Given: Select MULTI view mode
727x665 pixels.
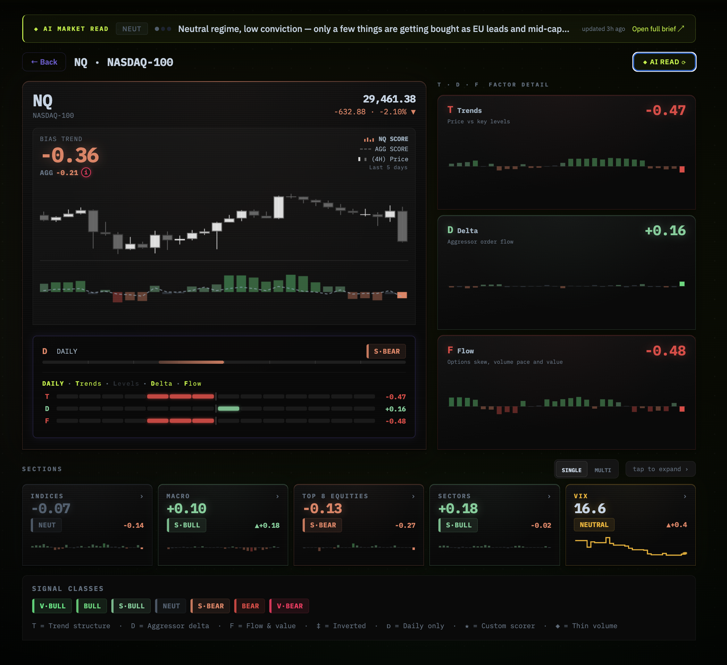Looking at the screenshot, I should point(602,470).
